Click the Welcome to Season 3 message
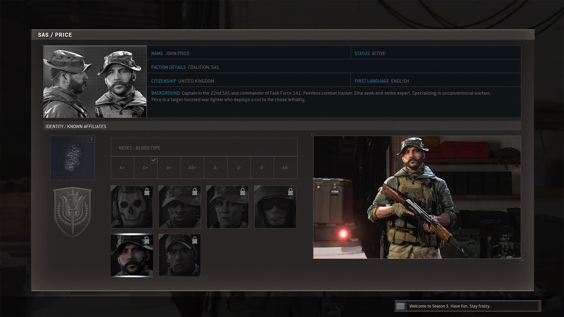The height and width of the screenshot is (317, 564). click(450, 306)
